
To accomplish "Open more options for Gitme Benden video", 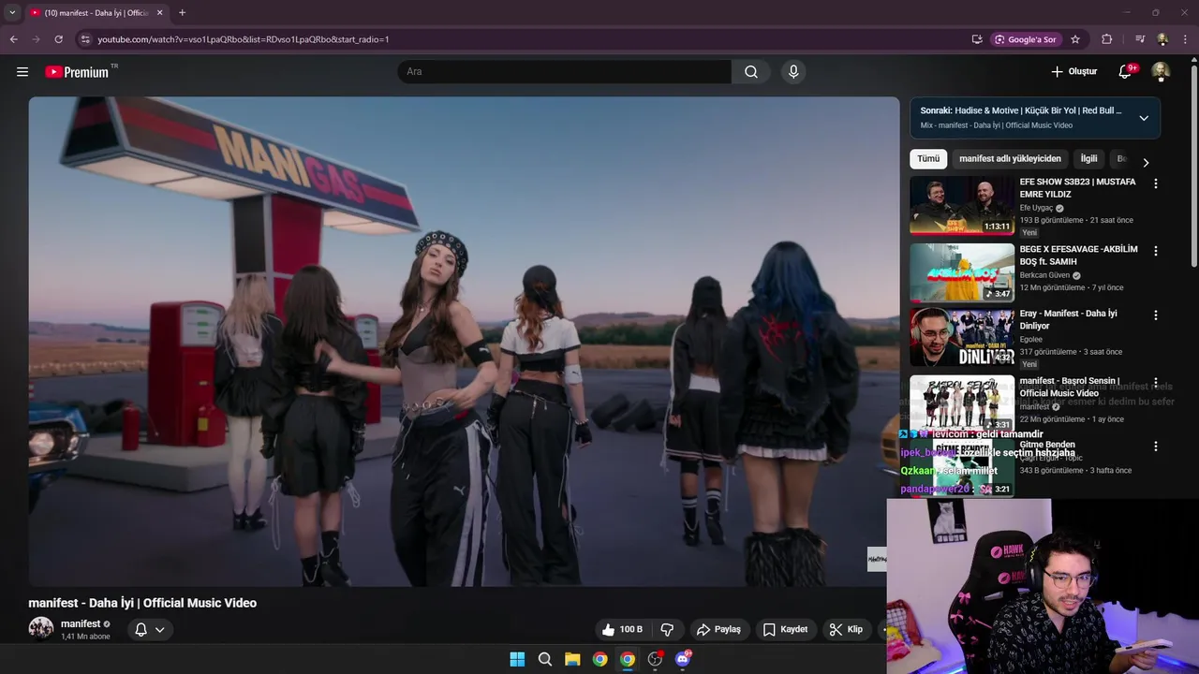I will tap(1155, 447).
